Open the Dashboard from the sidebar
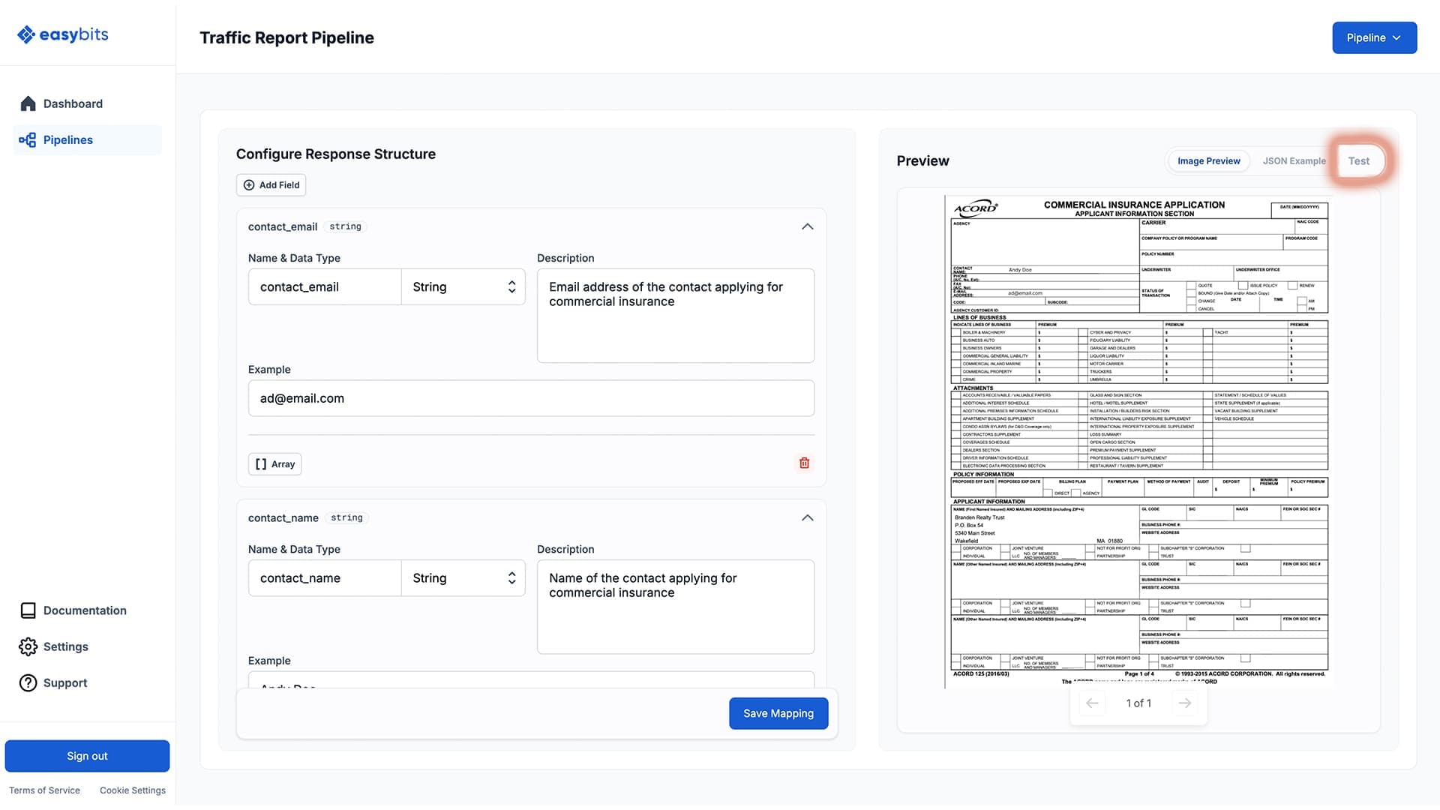The image size is (1440, 810). [x=72, y=103]
